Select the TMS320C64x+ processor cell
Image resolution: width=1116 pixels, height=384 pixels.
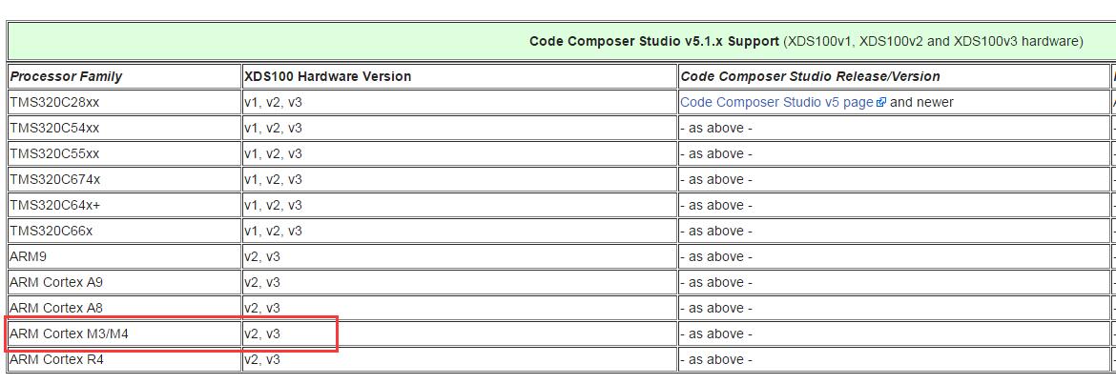point(54,205)
